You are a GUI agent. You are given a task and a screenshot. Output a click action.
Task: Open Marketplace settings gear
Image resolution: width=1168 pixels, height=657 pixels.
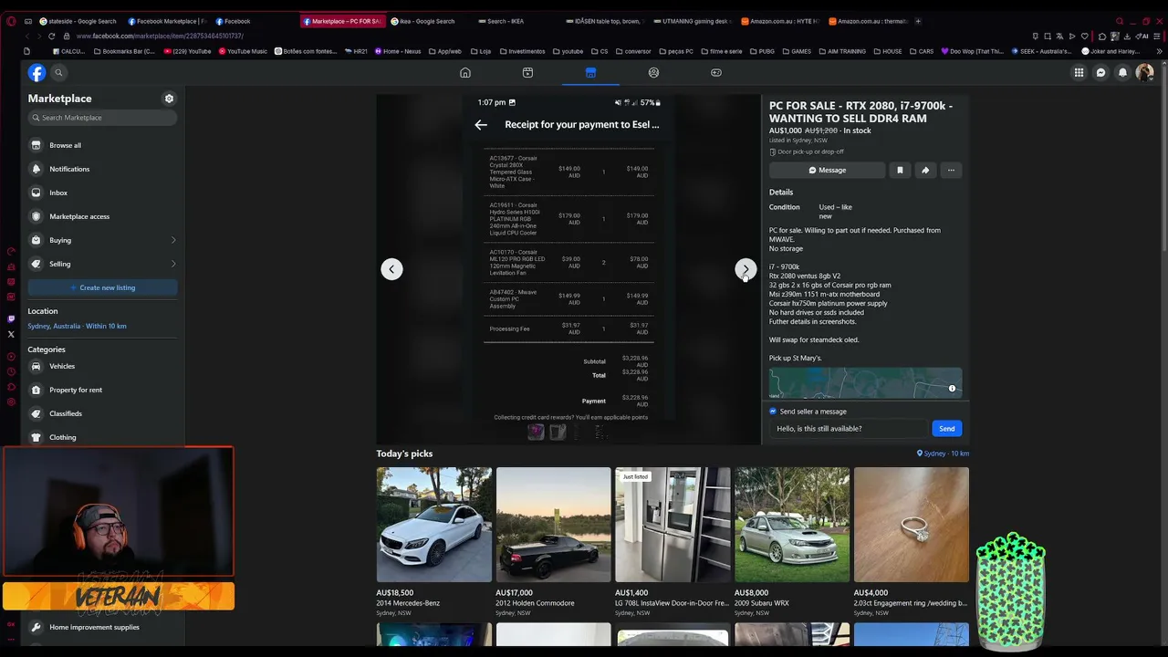(169, 99)
